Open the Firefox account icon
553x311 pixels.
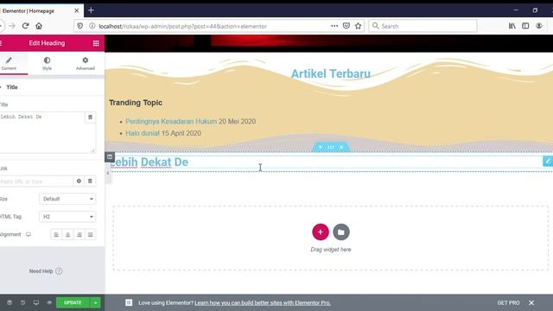(539, 26)
